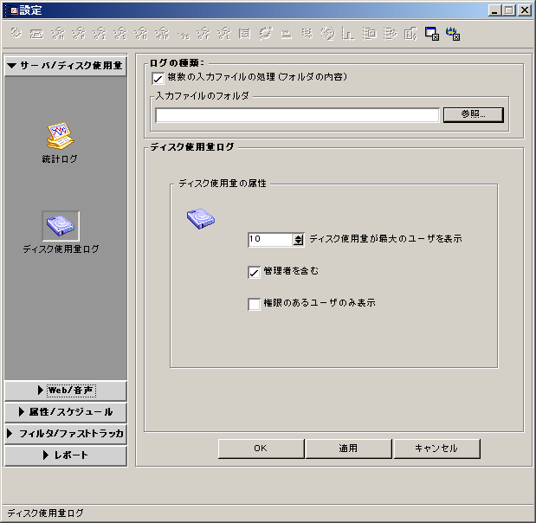Click the 入力ファイルのフォルダ text field
Screen dimensions: 536x523
pyautogui.click(x=297, y=115)
